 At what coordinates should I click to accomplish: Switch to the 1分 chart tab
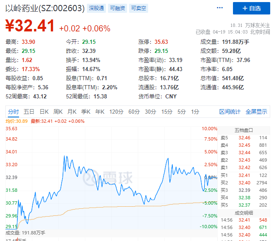[195, 112]
